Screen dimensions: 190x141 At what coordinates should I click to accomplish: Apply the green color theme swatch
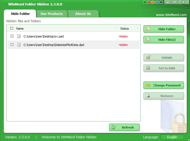(x=145, y=2)
